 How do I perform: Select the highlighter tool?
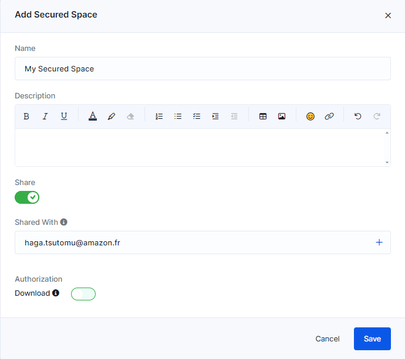coord(112,117)
